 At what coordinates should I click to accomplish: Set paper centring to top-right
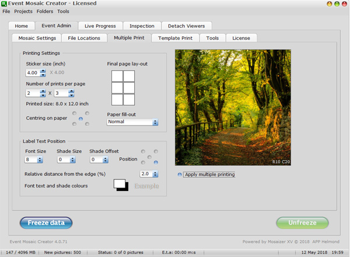click(x=87, y=113)
